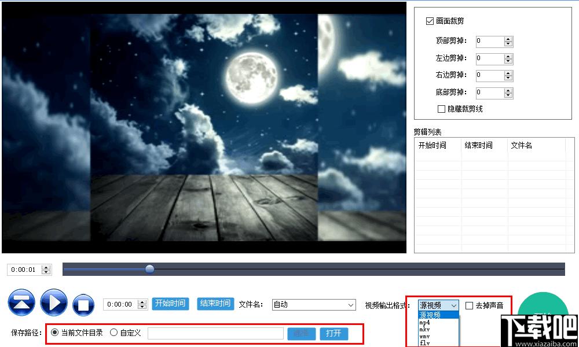Click the 开始时间 button
This screenshot has height=347, width=579.
[x=170, y=304]
